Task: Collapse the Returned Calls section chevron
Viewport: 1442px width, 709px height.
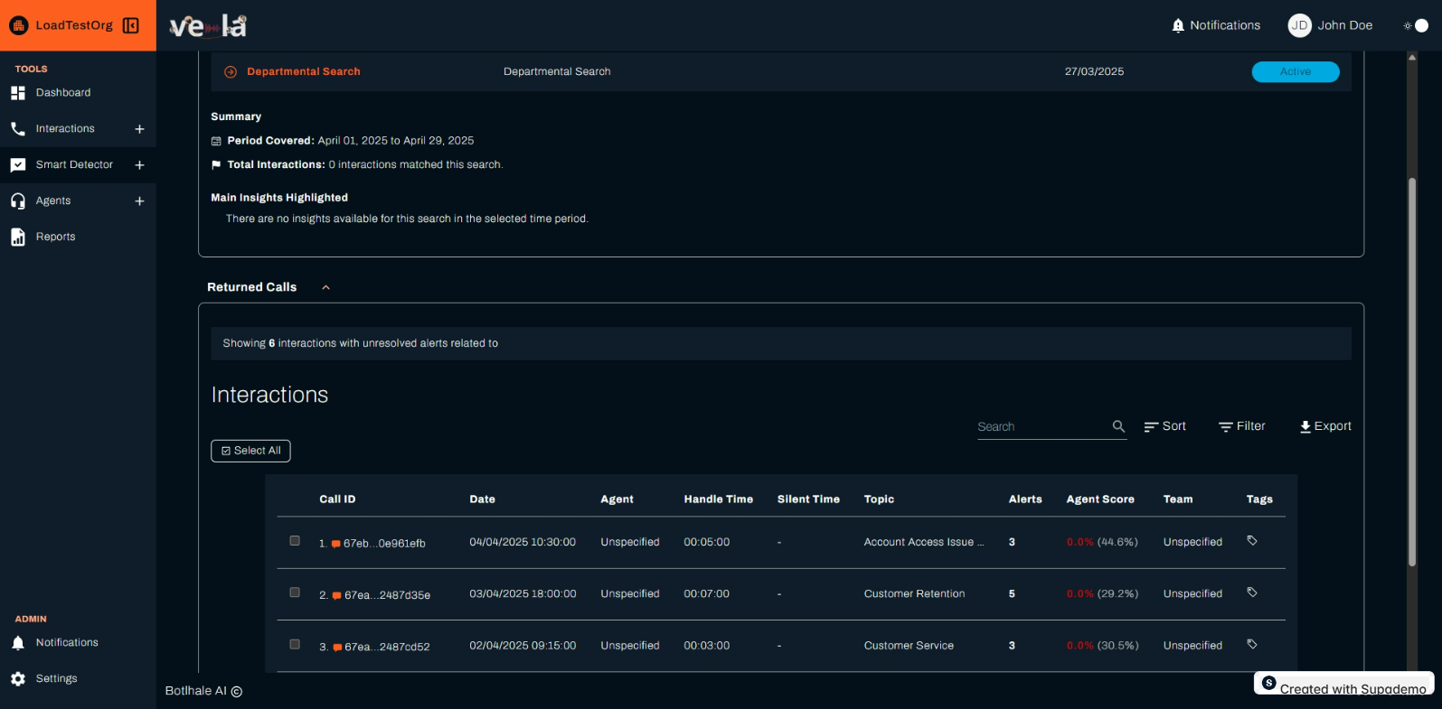Action: tap(326, 287)
